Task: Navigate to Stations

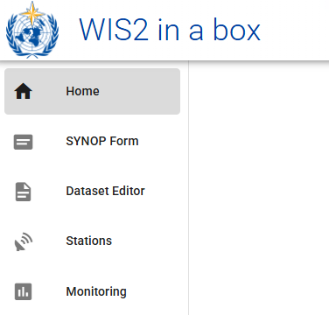Action: [x=92, y=241]
